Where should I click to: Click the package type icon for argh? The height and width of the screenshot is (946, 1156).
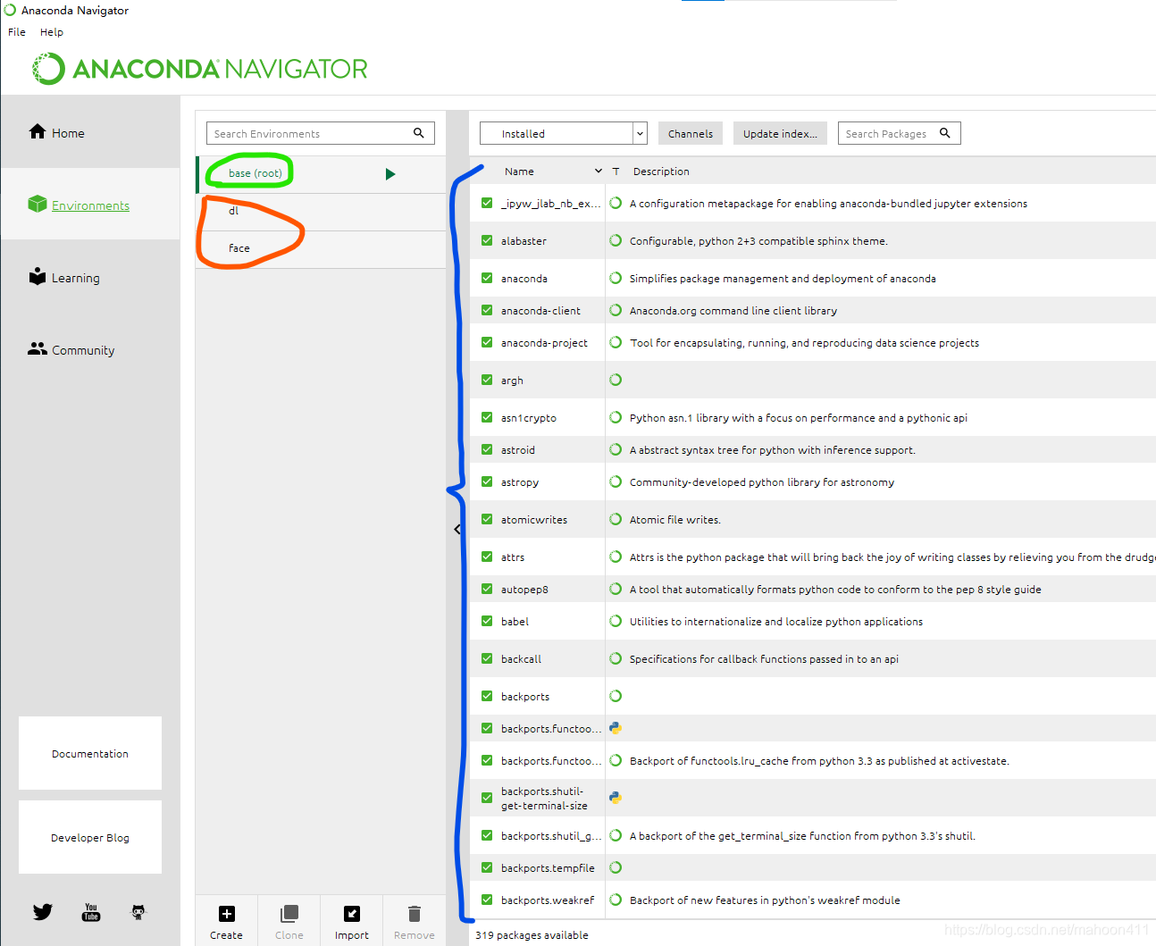[616, 380]
